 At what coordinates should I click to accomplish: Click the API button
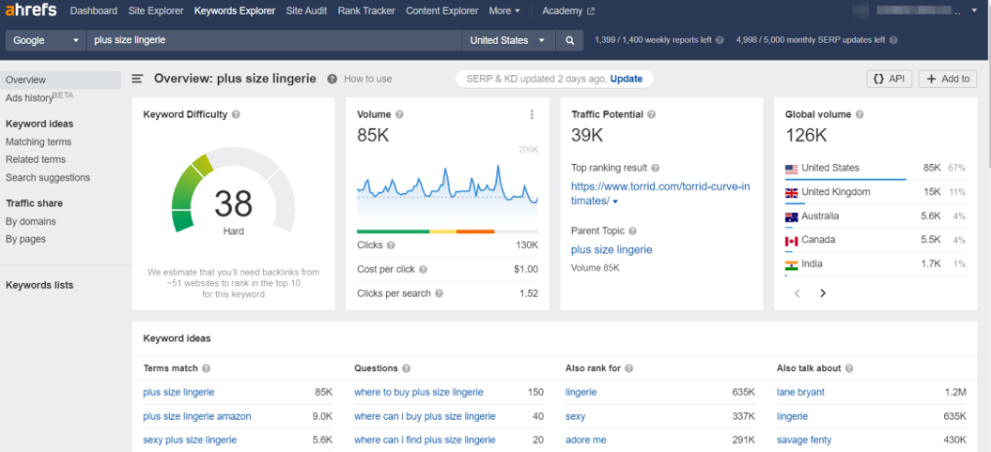point(889,79)
